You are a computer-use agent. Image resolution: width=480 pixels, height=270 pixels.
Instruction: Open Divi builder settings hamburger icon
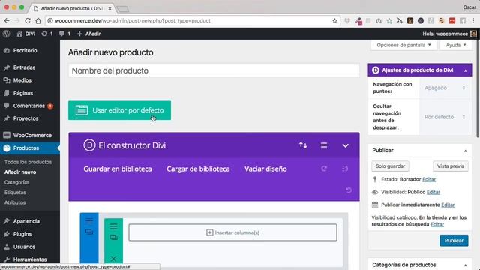click(x=324, y=145)
